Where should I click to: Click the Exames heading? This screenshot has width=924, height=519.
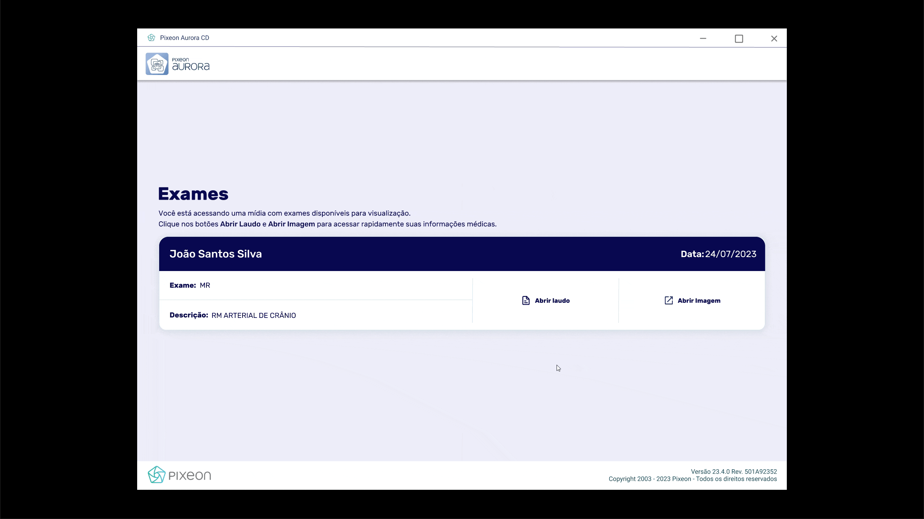[x=193, y=194]
